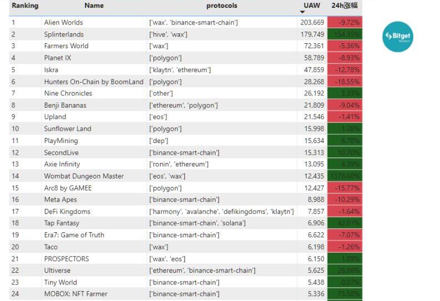Viewport: 440px width, 301px height.
Task: Click the red -18.55% change cell
Action: pyautogui.click(x=344, y=82)
